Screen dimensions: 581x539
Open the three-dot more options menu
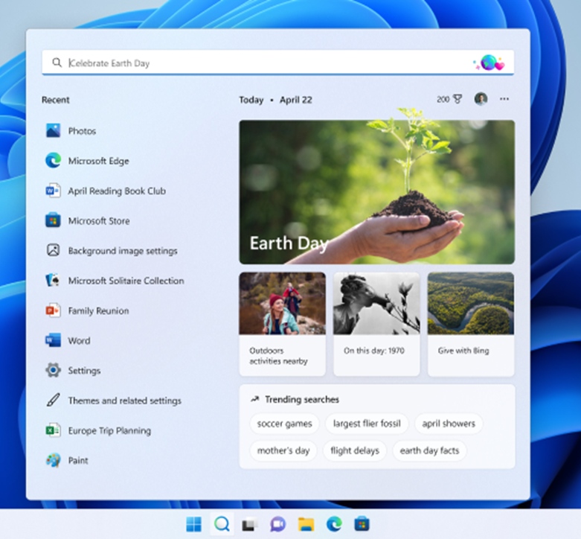coord(504,99)
